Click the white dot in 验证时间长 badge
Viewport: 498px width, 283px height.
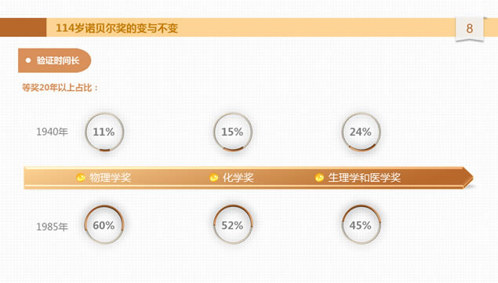(28, 60)
